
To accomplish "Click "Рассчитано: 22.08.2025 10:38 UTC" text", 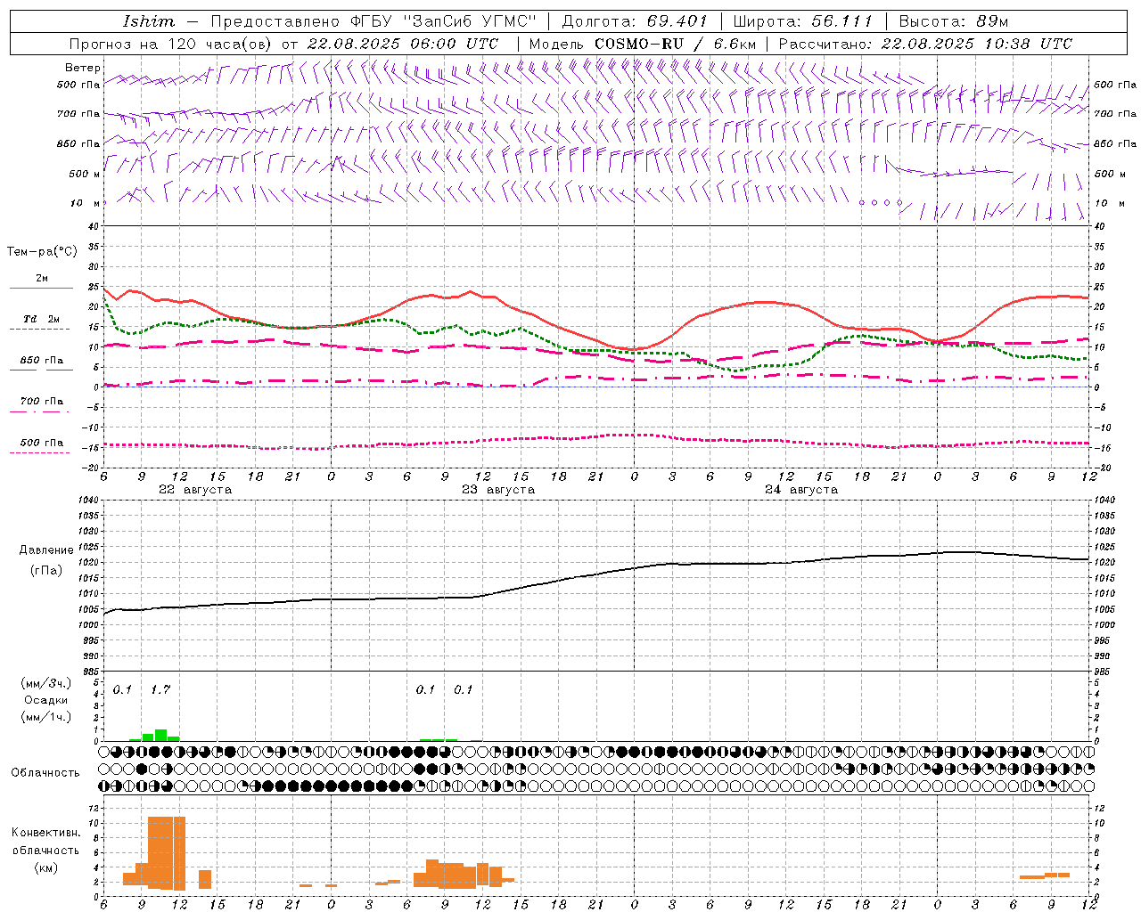I will coord(925,44).
